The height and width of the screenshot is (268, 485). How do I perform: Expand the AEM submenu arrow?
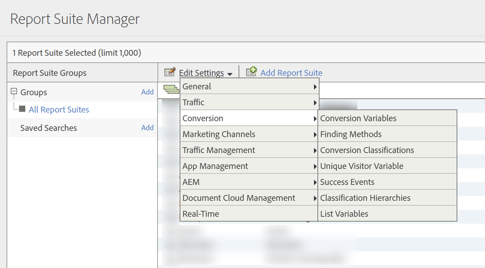click(315, 182)
